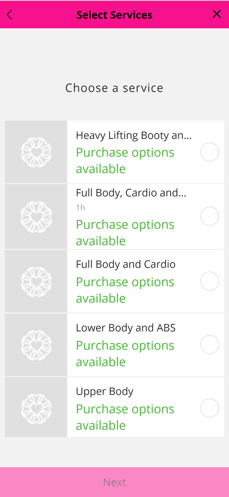View purchase options for Lower Body and ABS
229x497 pixels.
tap(125, 354)
